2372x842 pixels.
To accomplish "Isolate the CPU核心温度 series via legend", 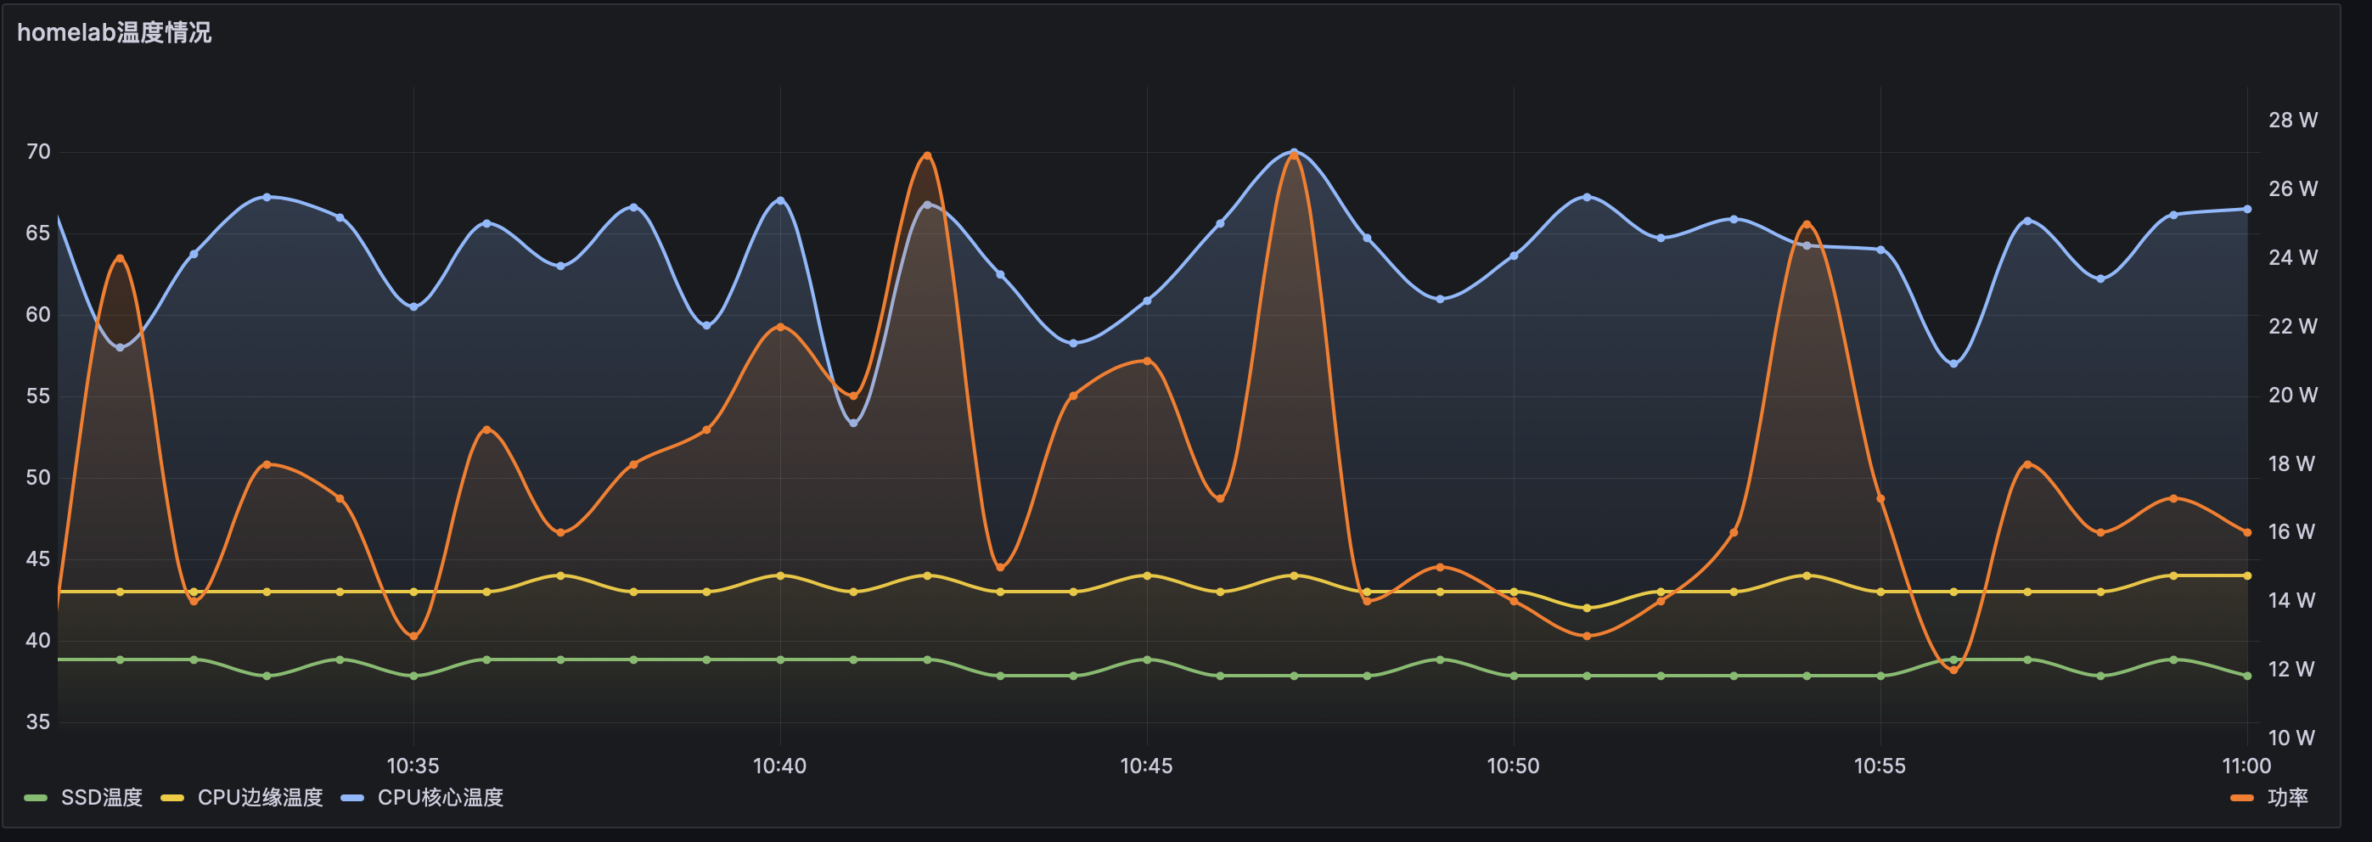I will (440, 797).
